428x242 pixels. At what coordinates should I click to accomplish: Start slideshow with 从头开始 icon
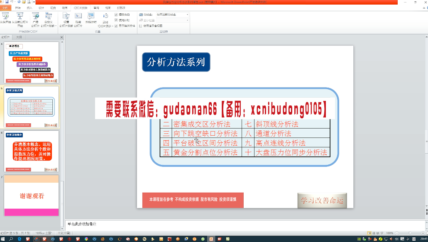6,18
